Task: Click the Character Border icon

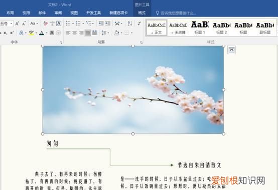Action: click(x=59, y=24)
